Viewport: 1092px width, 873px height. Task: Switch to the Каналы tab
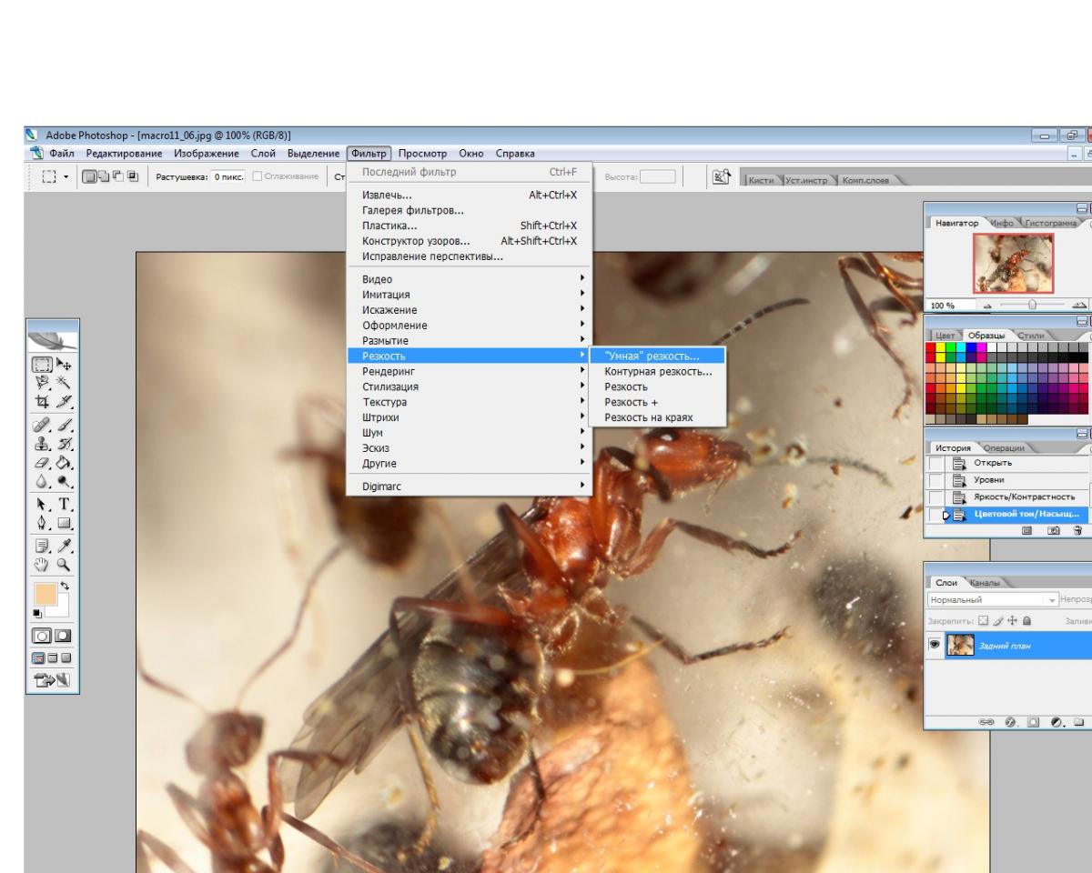point(984,582)
